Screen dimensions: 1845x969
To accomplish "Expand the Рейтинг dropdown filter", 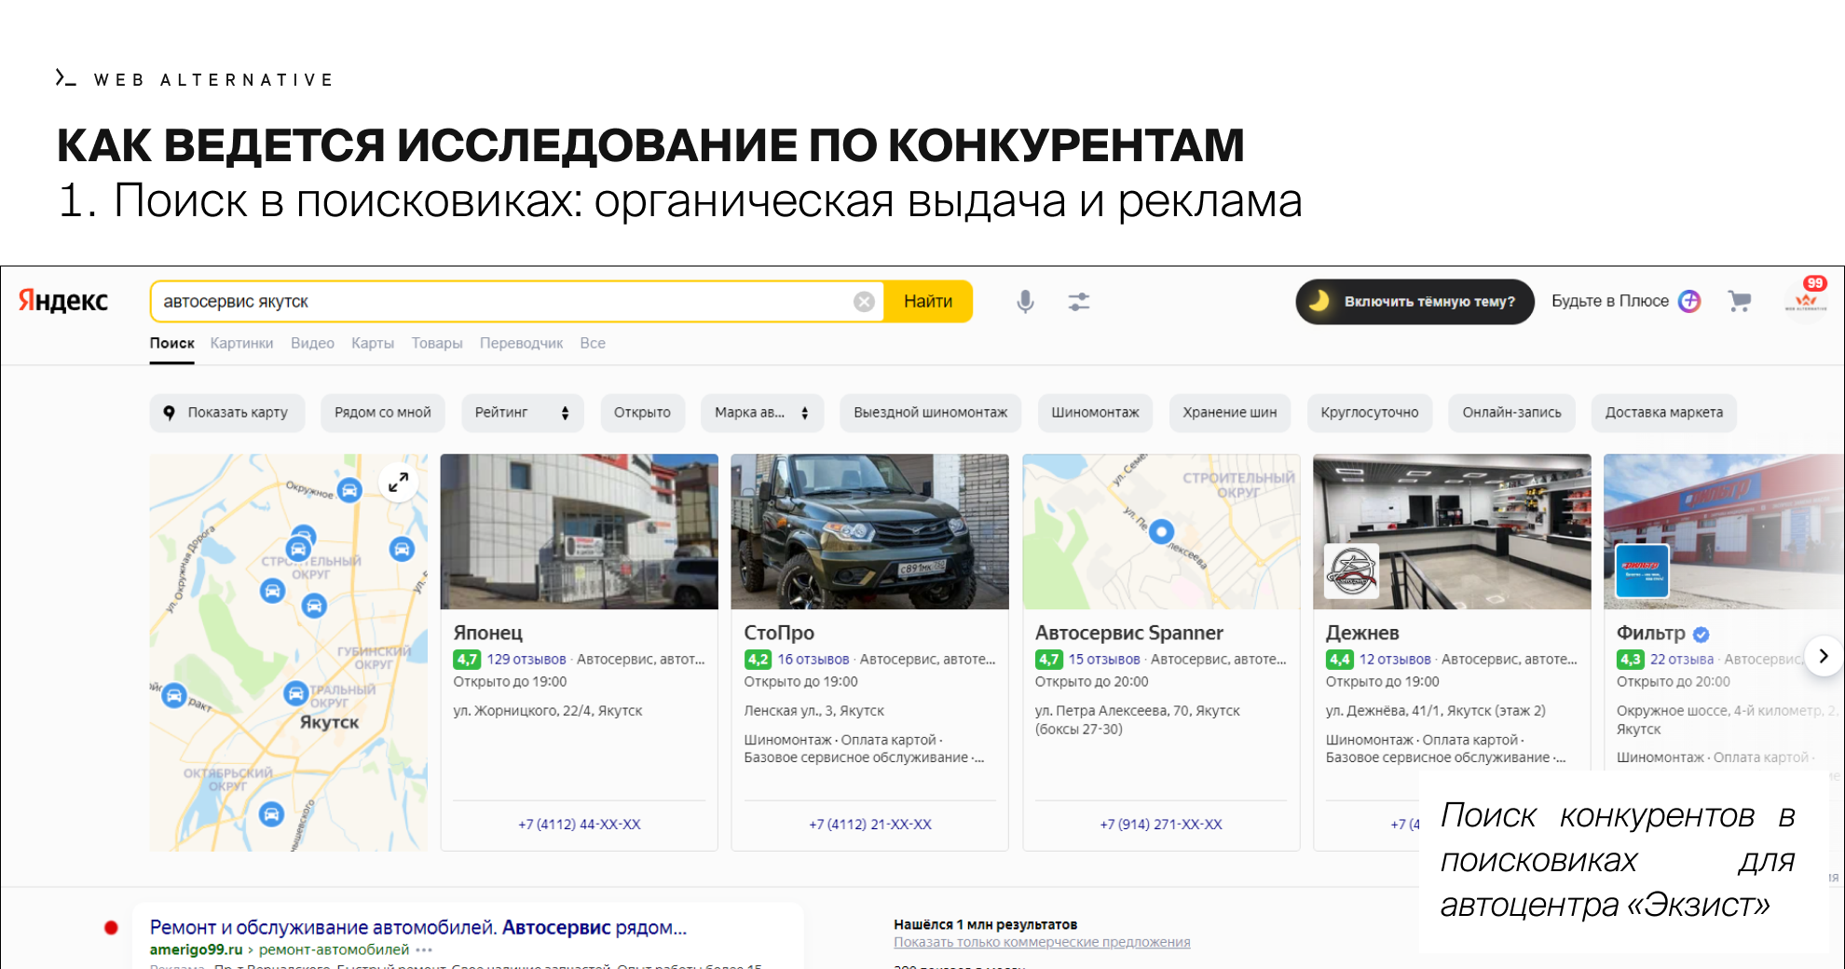I will (x=522, y=413).
